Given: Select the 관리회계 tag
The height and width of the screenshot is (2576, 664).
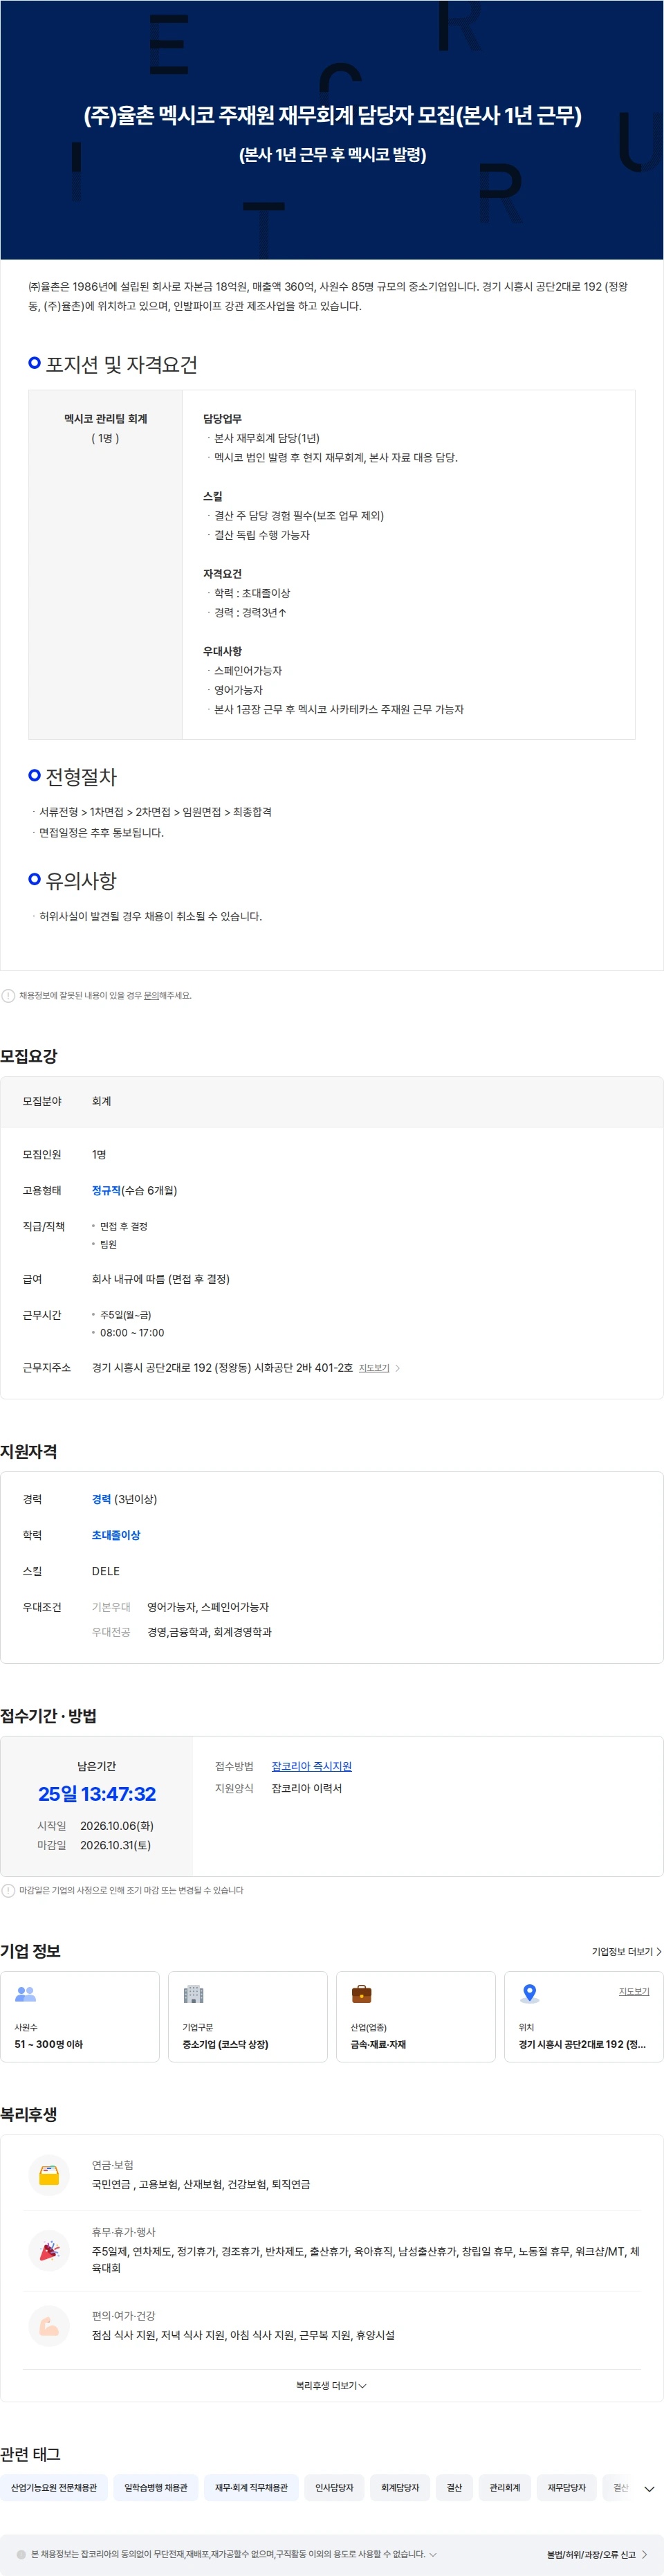Looking at the screenshot, I should tap(505, 2487).
